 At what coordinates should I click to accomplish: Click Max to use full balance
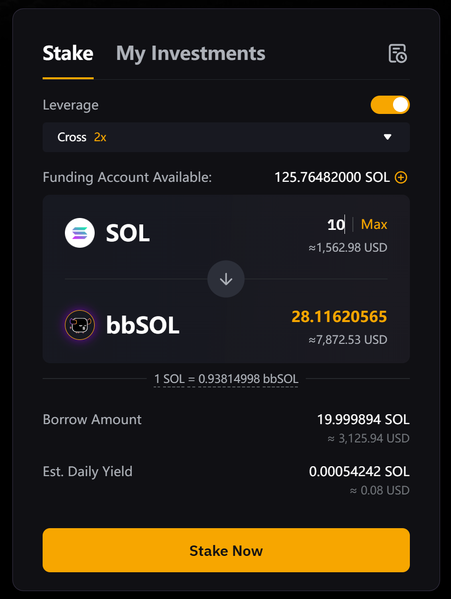[x=374, y=224]
